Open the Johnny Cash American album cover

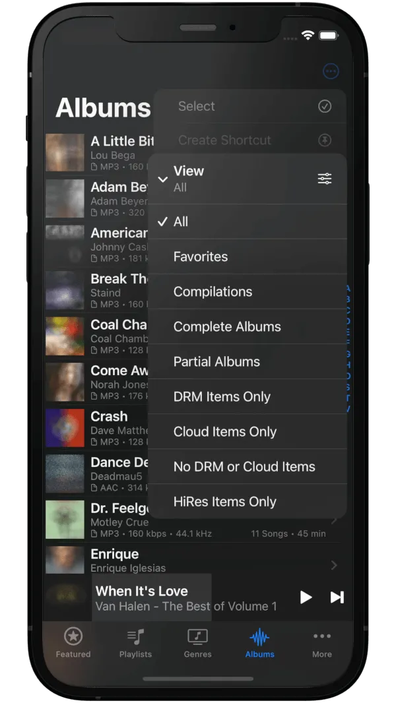(x=65, y=245)
